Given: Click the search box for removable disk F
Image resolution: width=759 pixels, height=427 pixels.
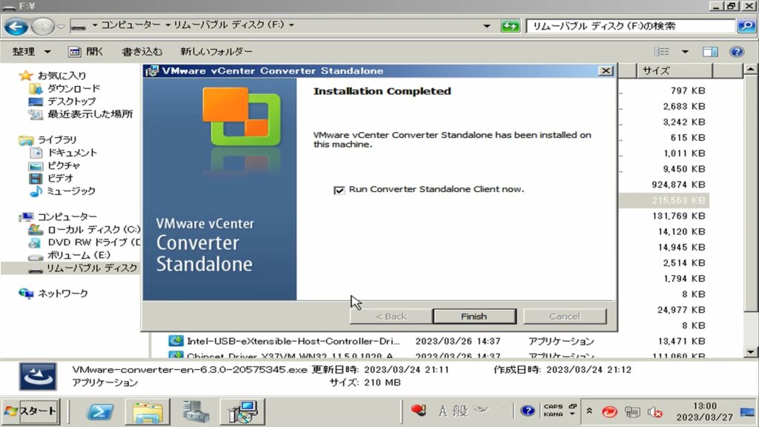Looking at the screenshot, I should click(x=631, y=26).
